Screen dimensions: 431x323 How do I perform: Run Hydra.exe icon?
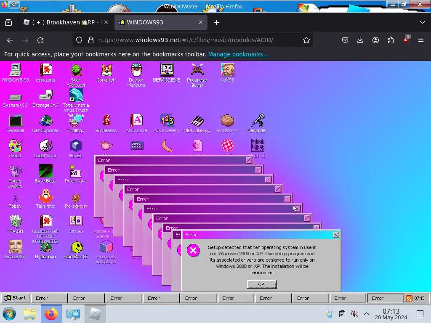coord(45,251)
